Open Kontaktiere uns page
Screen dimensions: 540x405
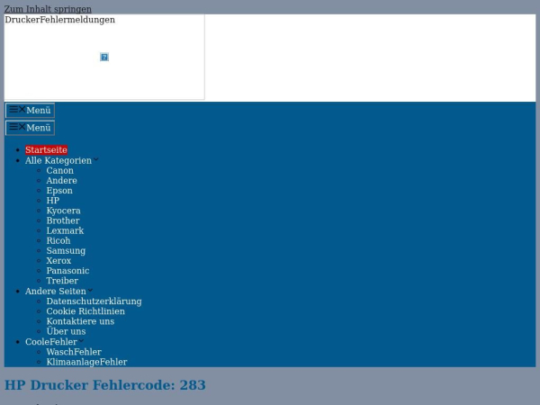[x=80, y=321]
